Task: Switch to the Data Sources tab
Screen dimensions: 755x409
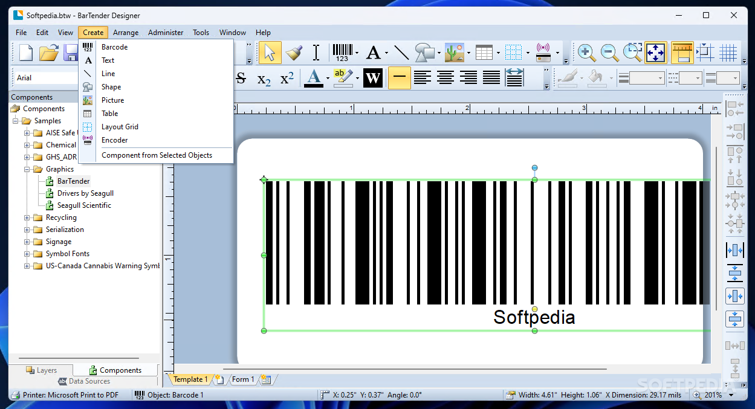Action: click(84, 381)
